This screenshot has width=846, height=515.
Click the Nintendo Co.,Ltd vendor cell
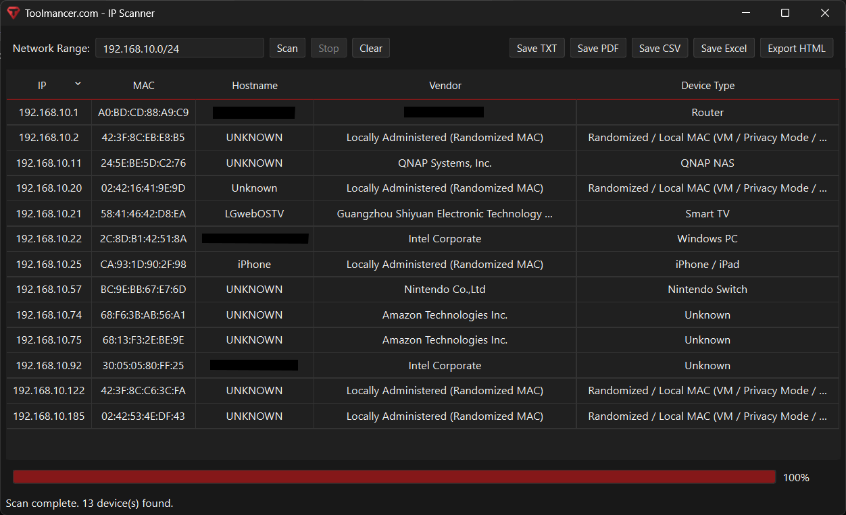point(445,290)
